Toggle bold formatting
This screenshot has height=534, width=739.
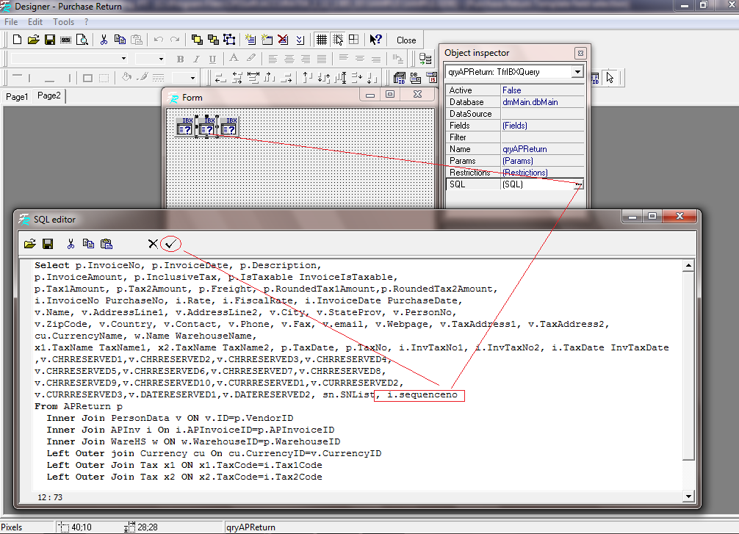pyautogui.click(x=180, y=58)
